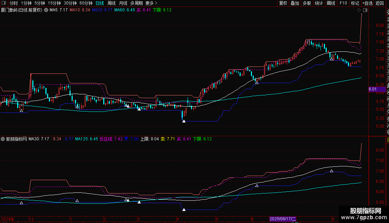
Task: Switch to 分时 intraday view
Action: click(14, 3)
